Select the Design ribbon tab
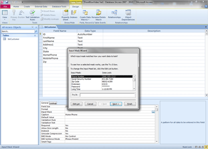Image resolution: width=208 pixels, height=149 pixels. pos(76,6)
